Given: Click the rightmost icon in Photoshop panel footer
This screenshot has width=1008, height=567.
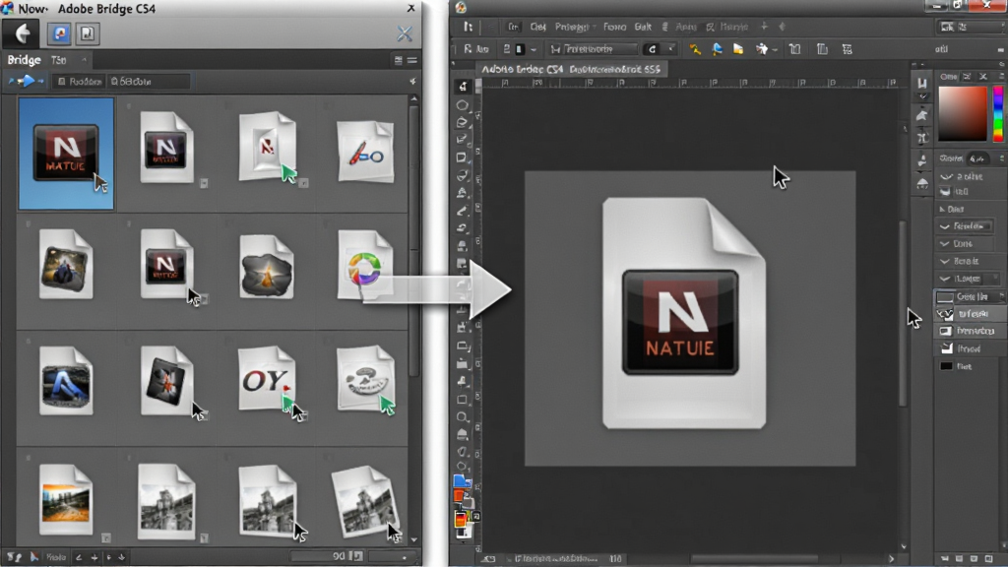Looking at the screenshot, I should pyautogui.click(x=989, y=558).
